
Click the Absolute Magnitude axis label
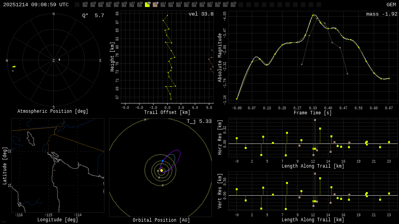[x=220, y=58]
